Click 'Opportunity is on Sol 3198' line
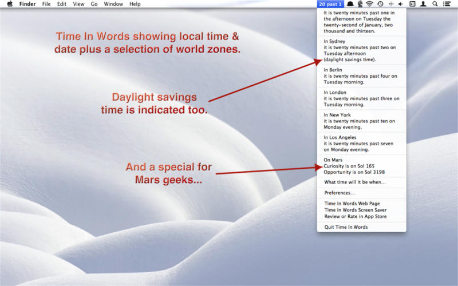 [354, 172]
